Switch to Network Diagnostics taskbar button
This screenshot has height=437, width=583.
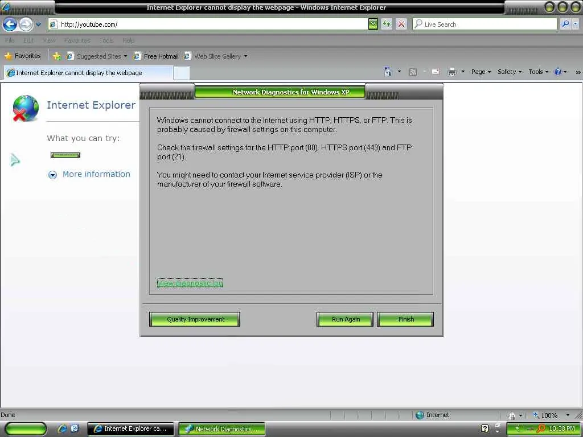[x=222, y=429]
